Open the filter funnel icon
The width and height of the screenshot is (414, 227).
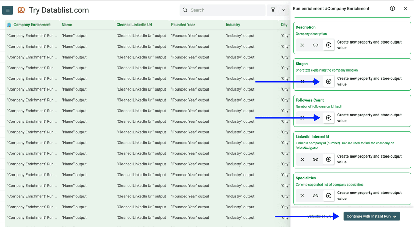pyautogui.click(x=273, y=10)
